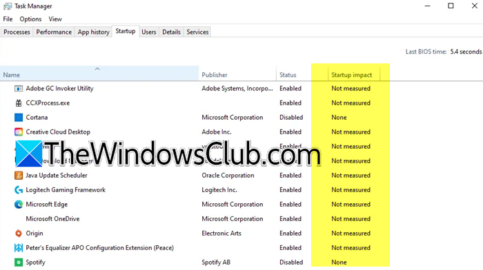Open the View menu

[55, 19]
